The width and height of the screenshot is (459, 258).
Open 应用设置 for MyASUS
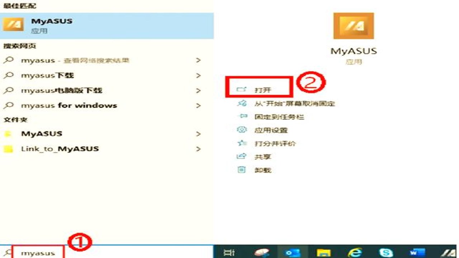coord(271,130)
